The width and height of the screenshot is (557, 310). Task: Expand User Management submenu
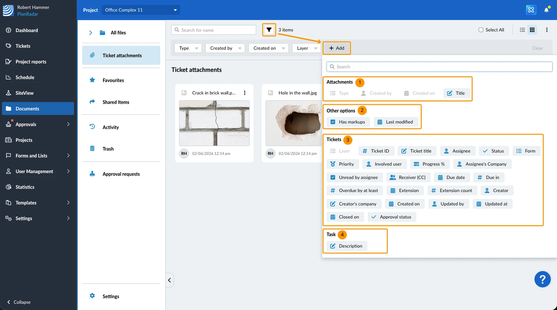pos(68,171)
